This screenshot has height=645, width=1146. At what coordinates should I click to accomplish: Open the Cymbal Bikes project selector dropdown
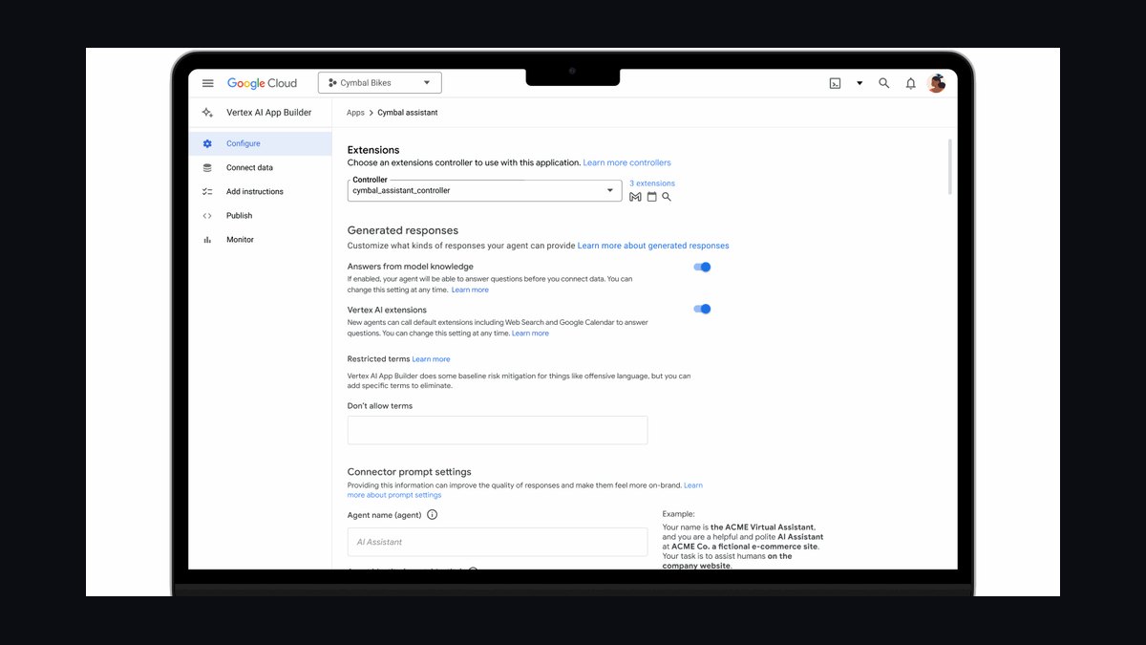coord(380,83)
